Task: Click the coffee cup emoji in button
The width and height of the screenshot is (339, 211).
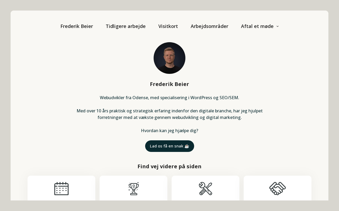Action: click(187, 146)
